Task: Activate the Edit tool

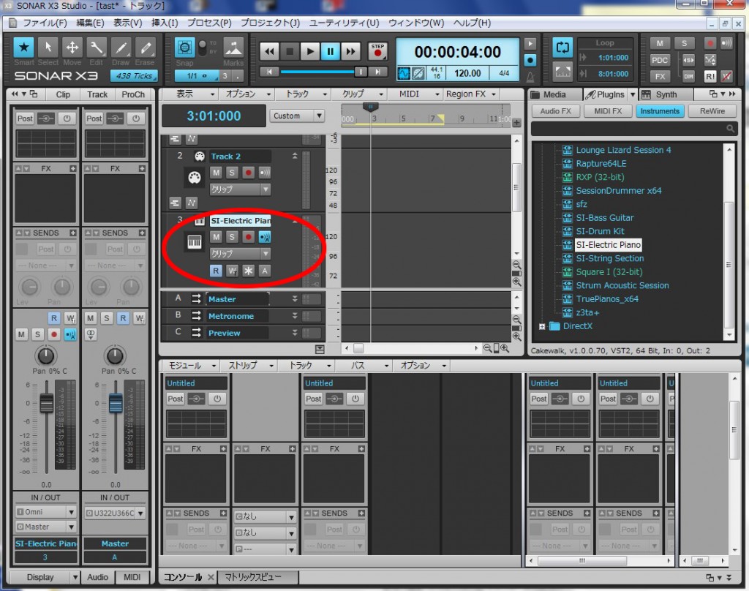Action: pos(96,48)
